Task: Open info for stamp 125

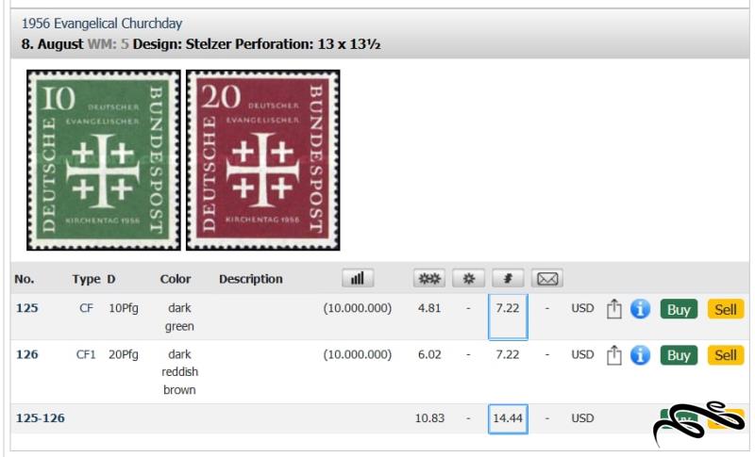Action: click(640, 309)
